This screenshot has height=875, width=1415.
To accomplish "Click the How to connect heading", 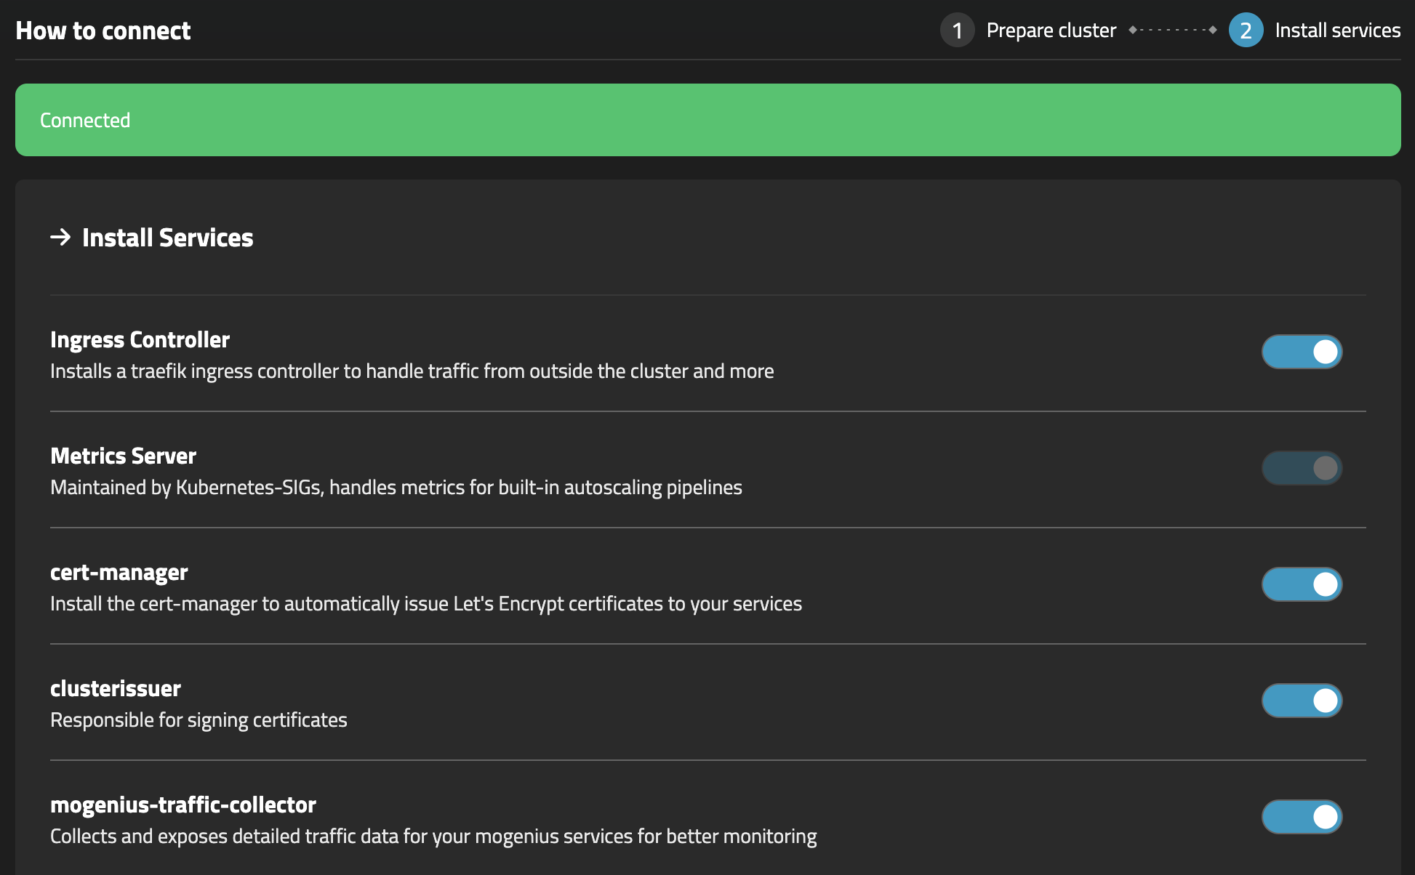I will click(x=103, y=30).
